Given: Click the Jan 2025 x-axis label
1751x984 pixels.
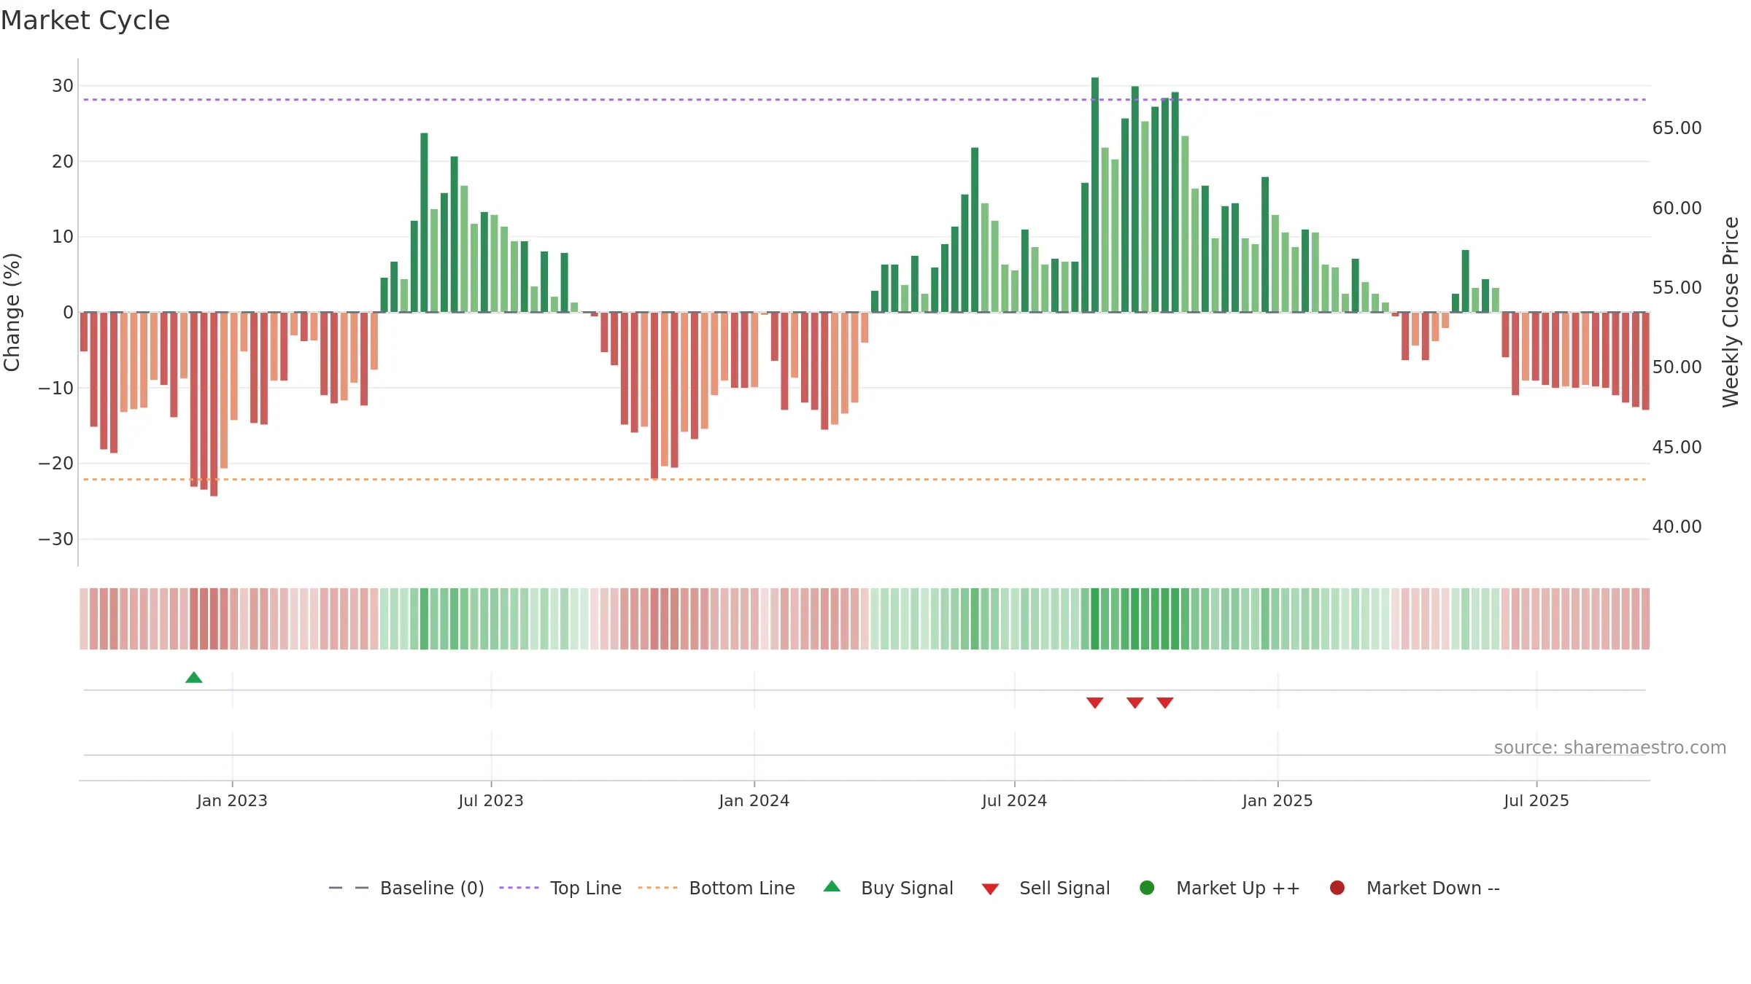Looking at the screenshot, I should click(x=1278, y=800).
